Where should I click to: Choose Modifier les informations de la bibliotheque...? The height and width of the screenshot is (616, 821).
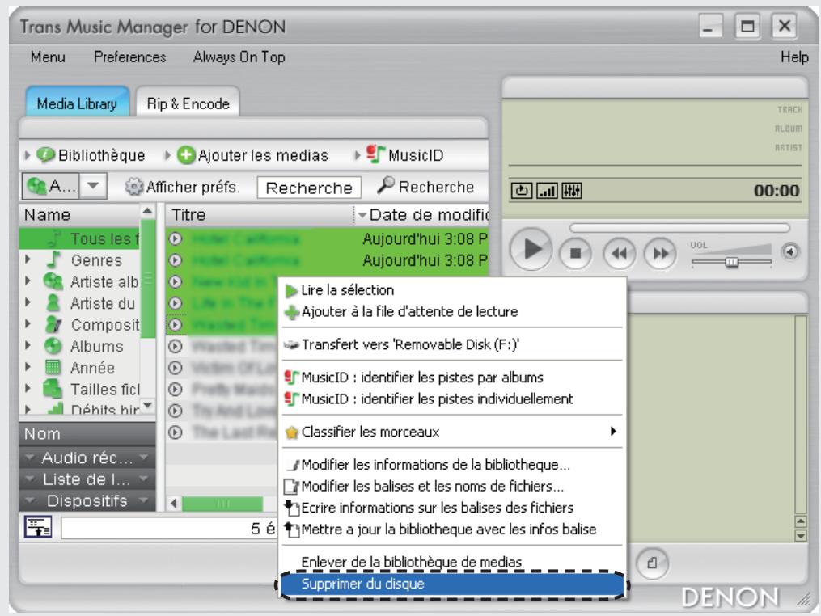click(x=452, y=465)
